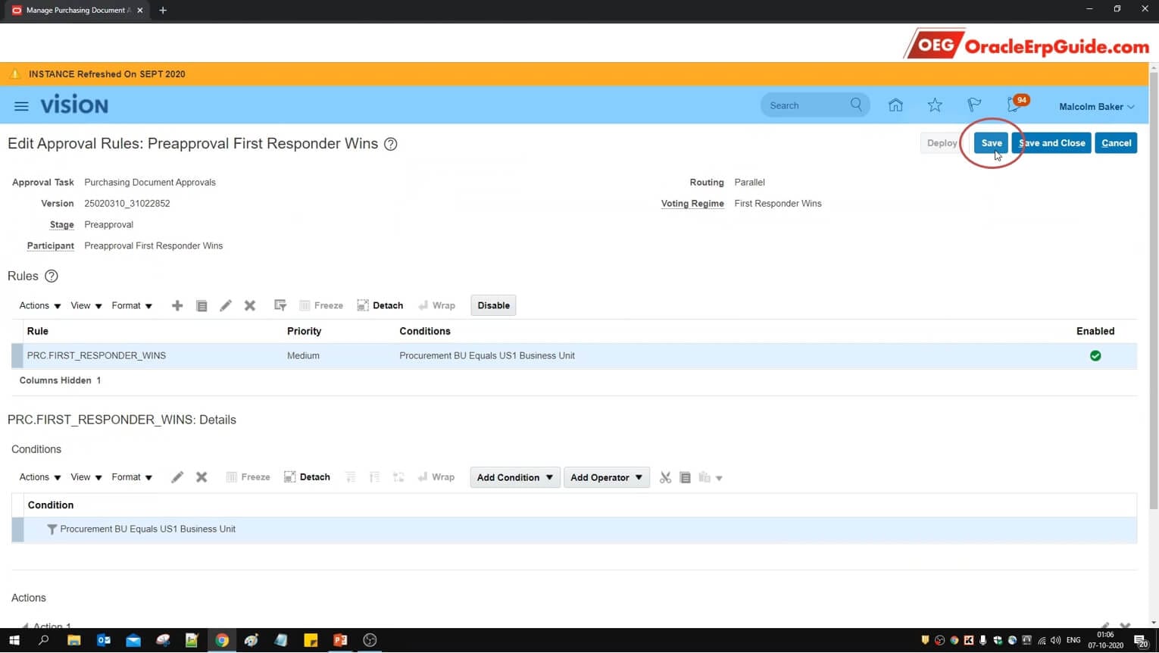Click the Condition column header
This screenshot has width=1159, height=653.
(x=51, y=505)
